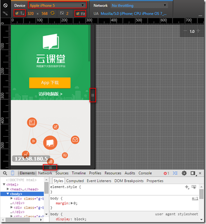Click the device pixel ratio icon
Viewport: 206px width, 224px height.
[x=62, y=13]
